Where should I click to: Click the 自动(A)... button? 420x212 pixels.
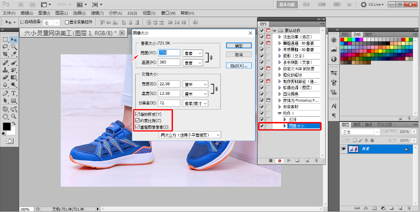239,65
